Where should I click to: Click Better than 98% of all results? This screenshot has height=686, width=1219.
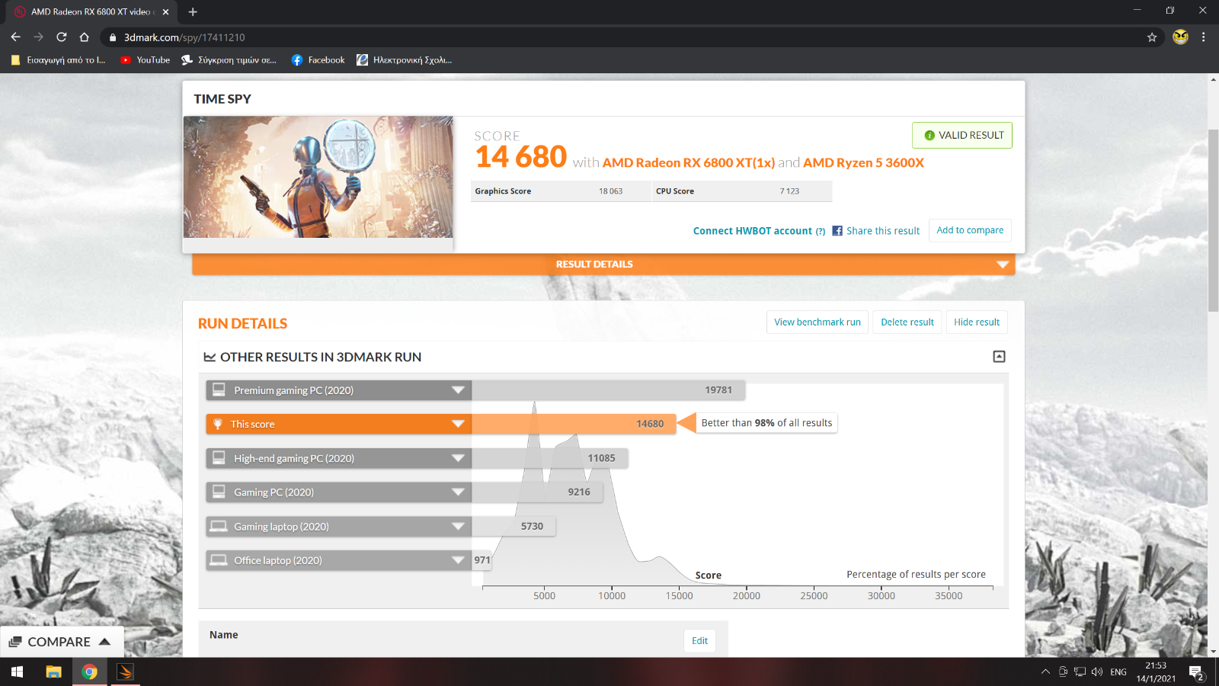coord(766,423)
